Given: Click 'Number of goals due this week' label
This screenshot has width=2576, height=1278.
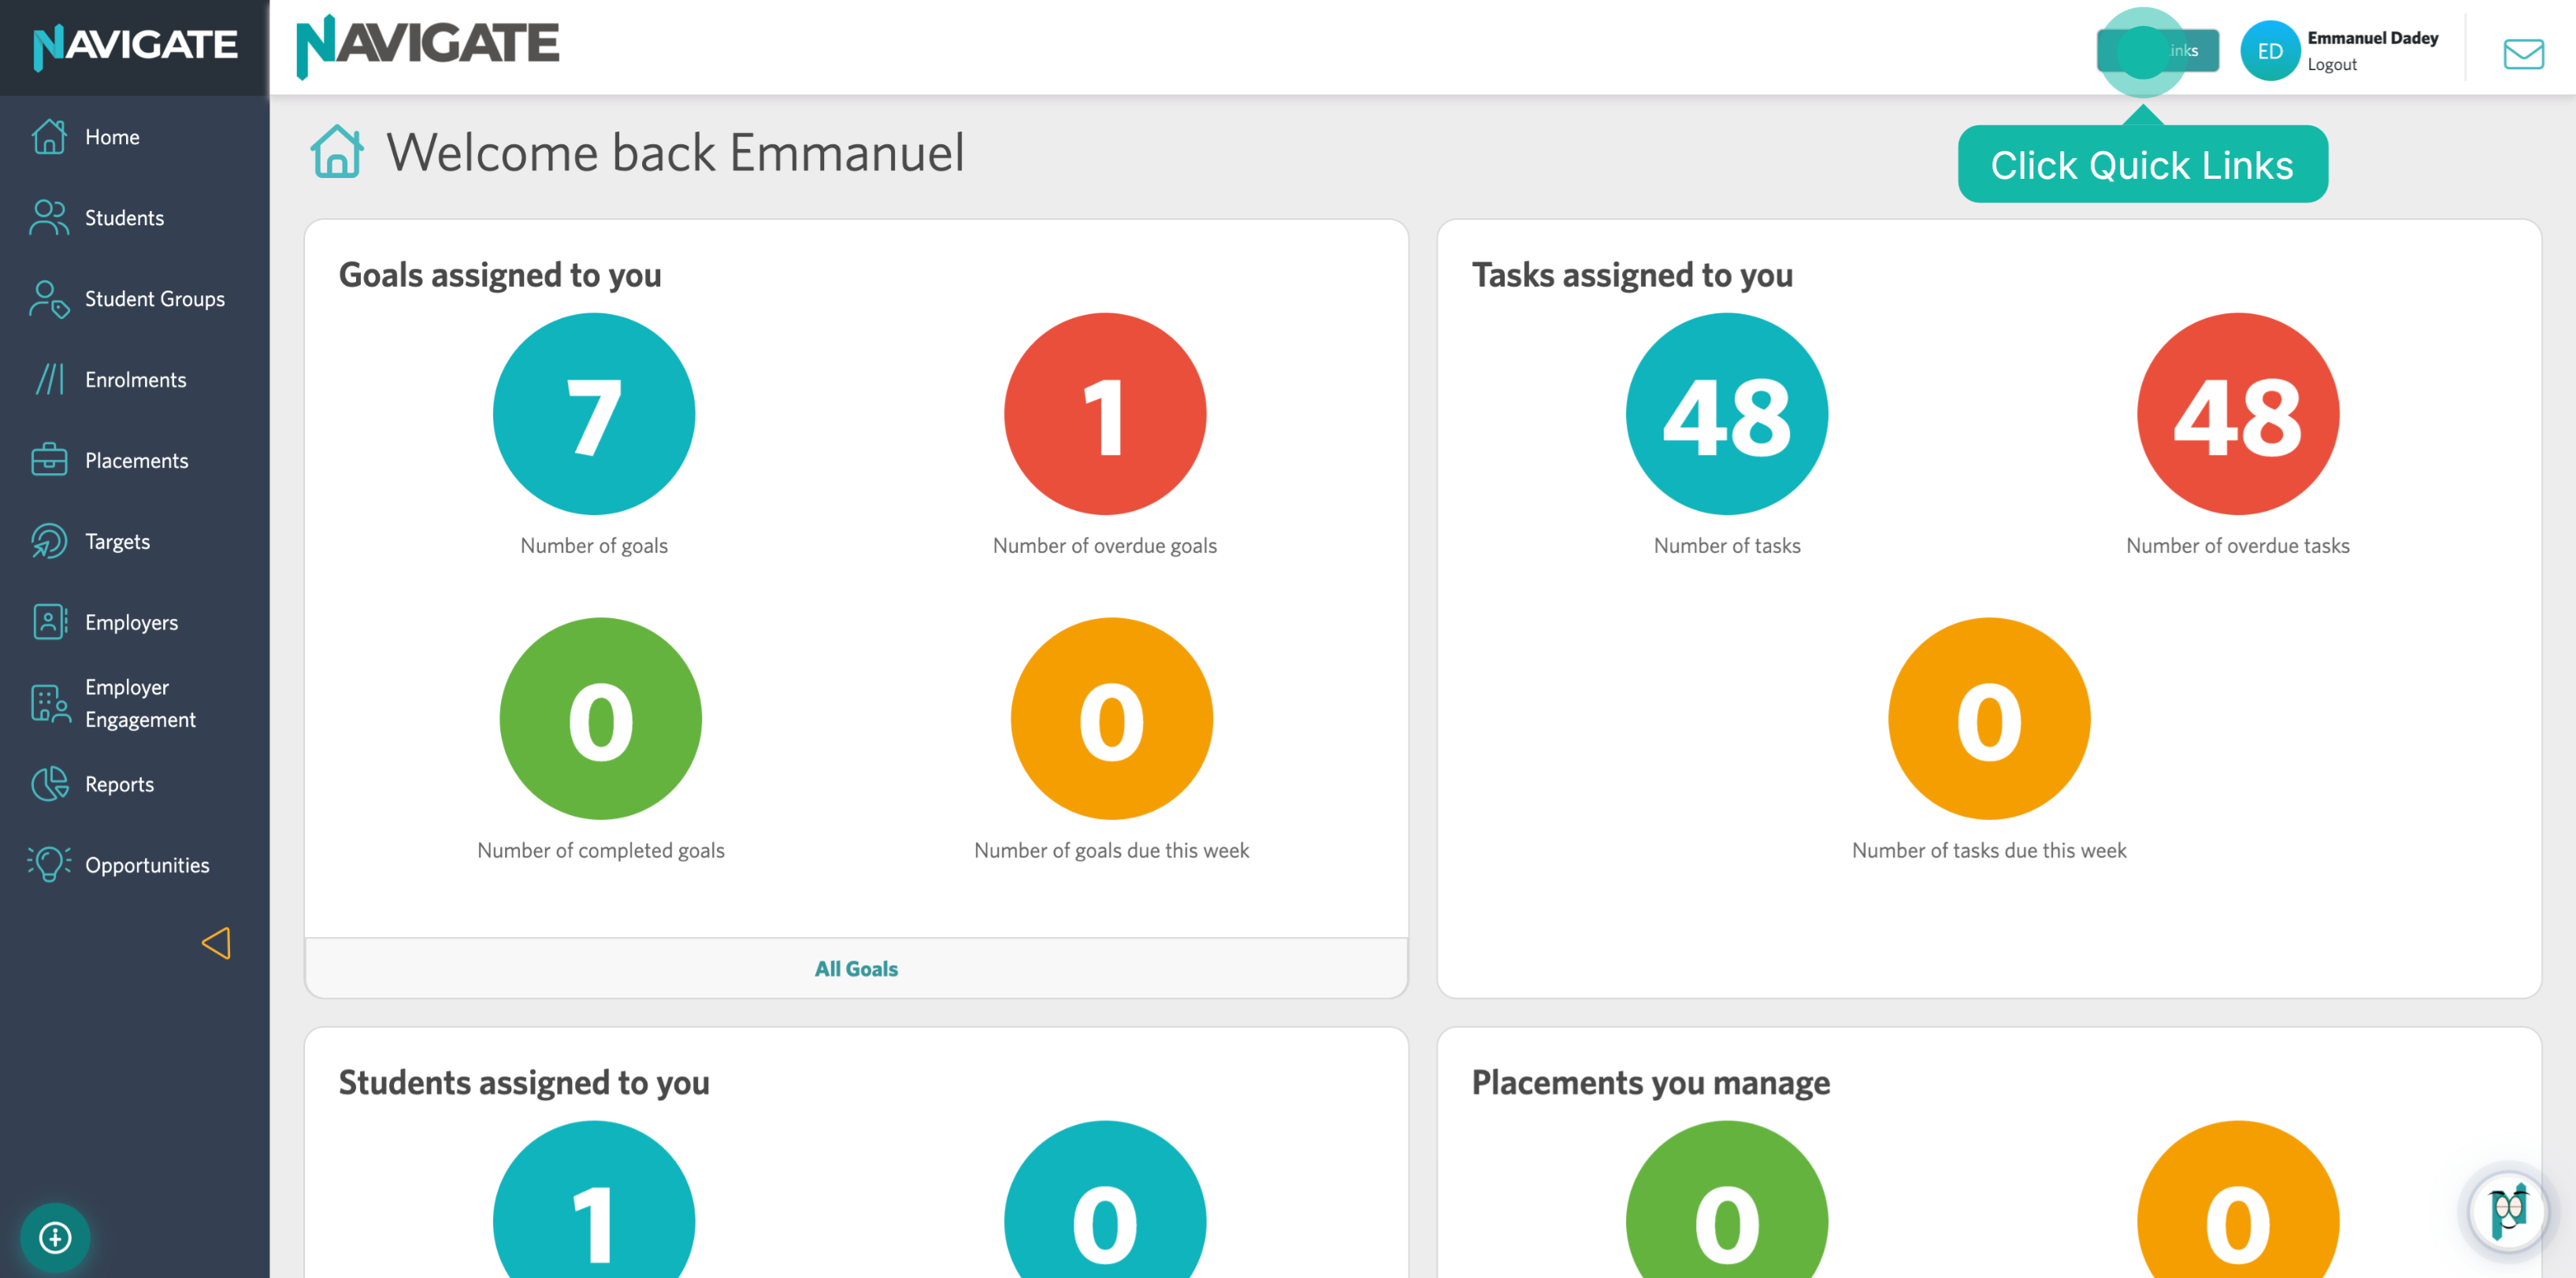Looking at the screenshot, I should [x=1112, y=850].
